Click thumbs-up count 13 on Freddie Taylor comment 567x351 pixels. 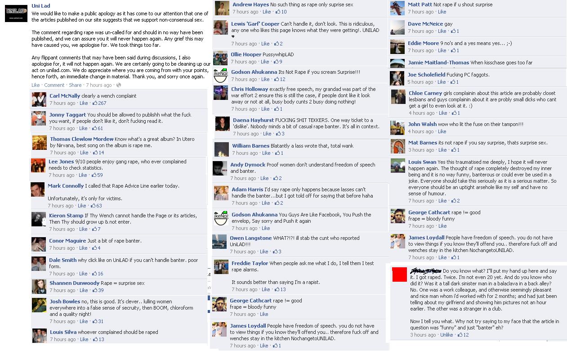(x=280, y=289)
